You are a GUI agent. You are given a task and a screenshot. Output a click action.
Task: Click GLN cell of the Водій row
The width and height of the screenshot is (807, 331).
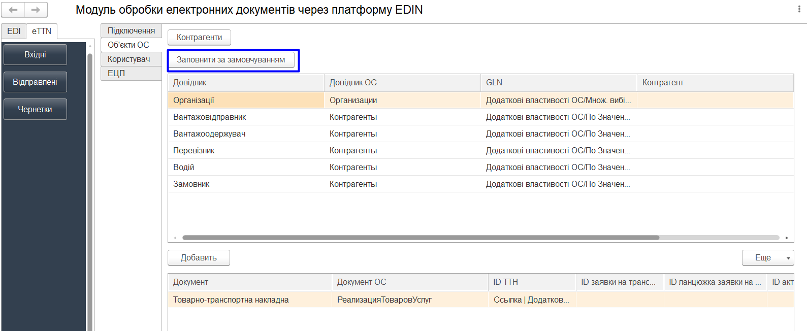pos(559,167)
